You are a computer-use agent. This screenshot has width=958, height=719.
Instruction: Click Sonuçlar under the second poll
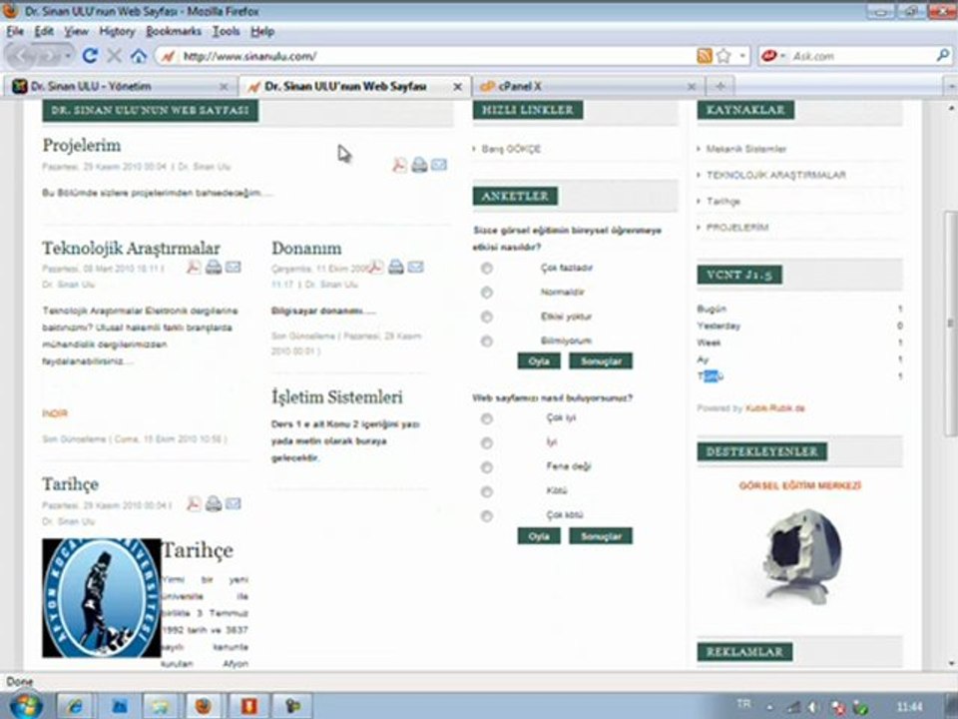(601, 536)
